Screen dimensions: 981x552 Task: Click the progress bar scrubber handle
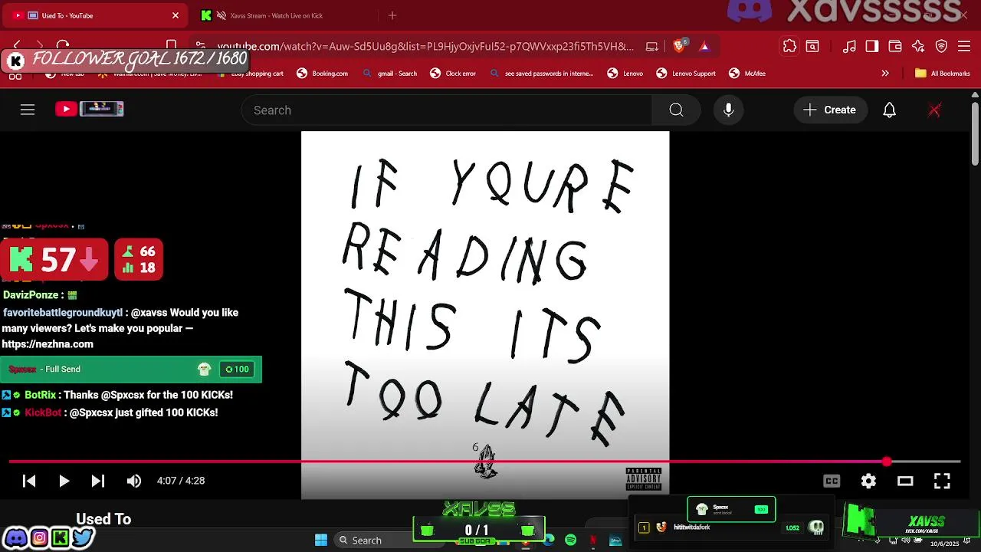[887, 462]
